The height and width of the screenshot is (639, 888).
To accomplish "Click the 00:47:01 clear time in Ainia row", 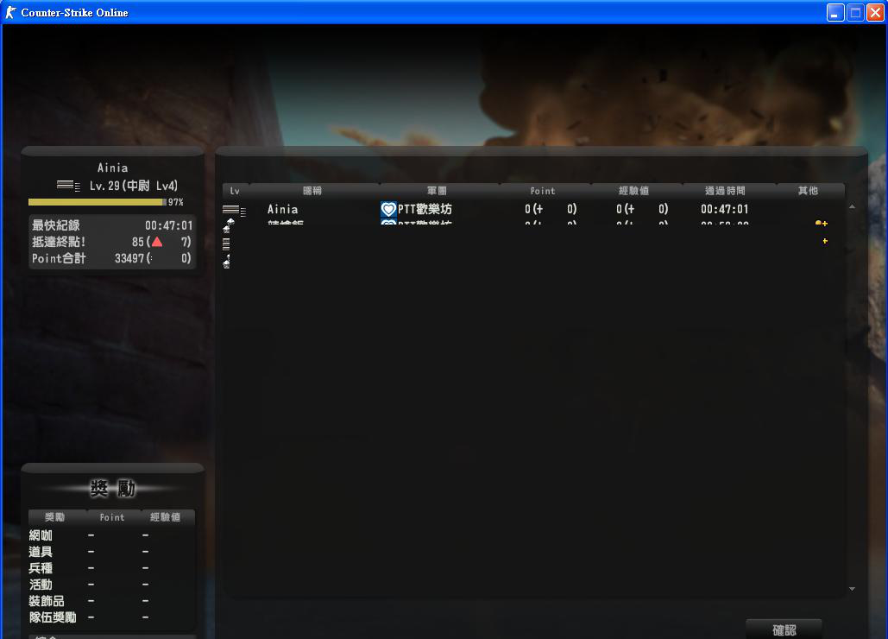I will (x=724, y=210).
